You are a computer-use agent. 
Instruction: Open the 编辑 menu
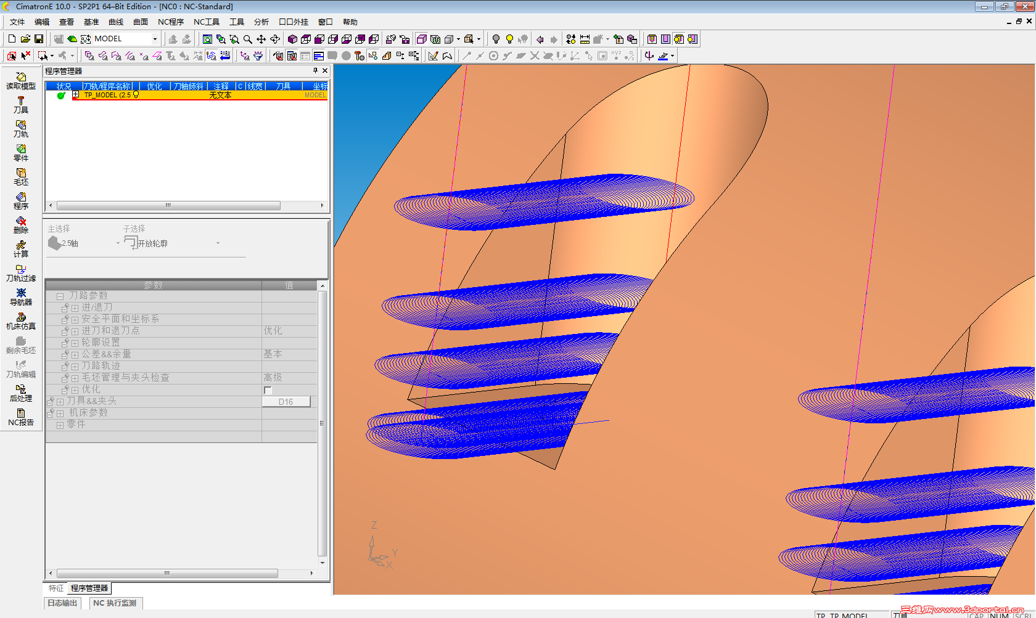pos(42,22)
